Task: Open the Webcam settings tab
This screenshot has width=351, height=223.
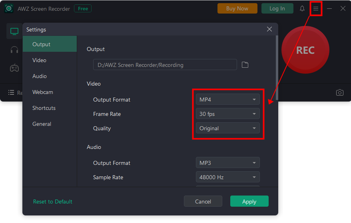Action: click(x=50, y=92)
